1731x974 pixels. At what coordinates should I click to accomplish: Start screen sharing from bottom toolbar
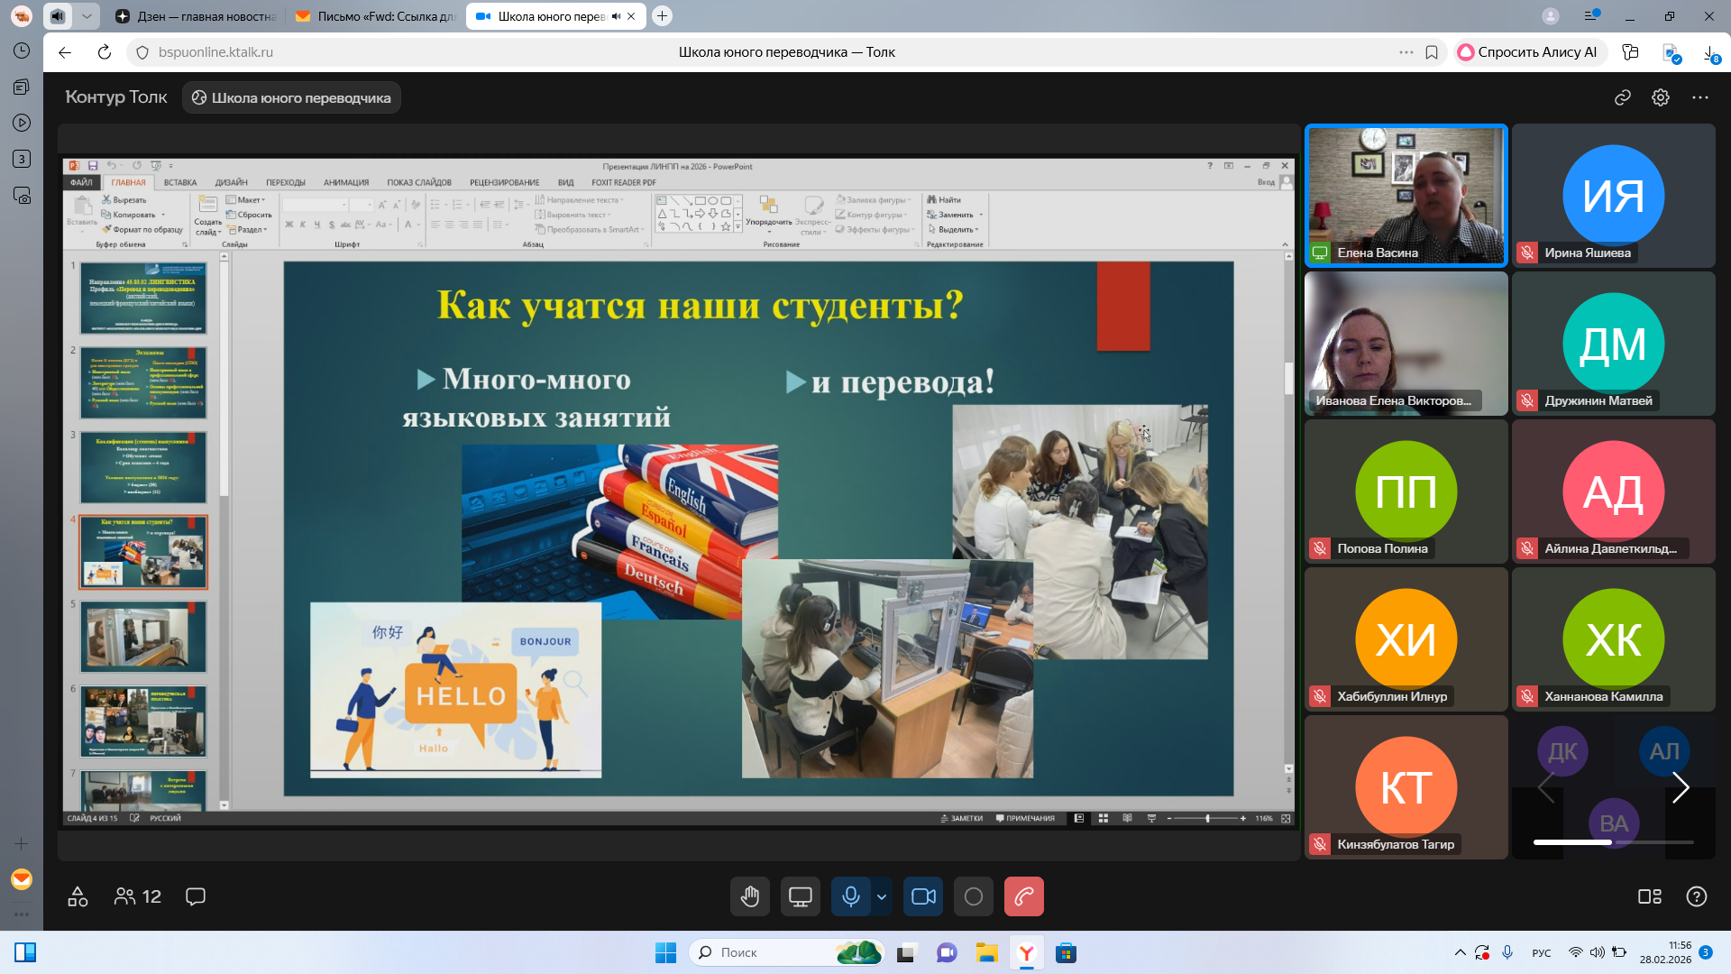800,896
